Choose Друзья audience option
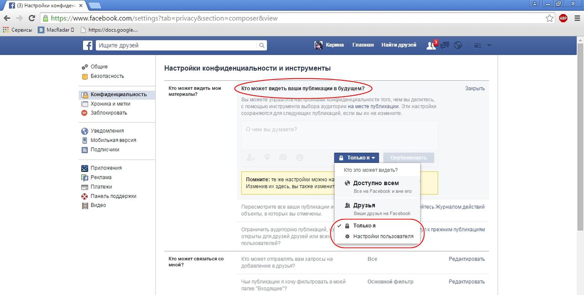The image size is (584, 295). (377, 209)
